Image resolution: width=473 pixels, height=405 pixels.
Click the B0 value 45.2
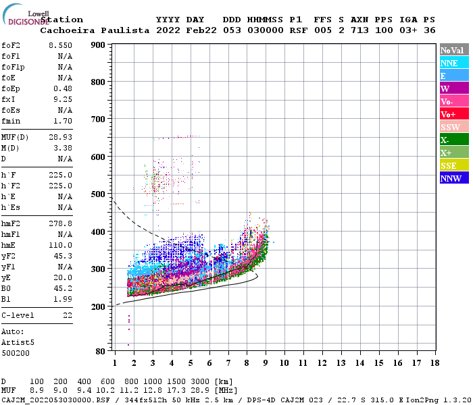(x=63, y=289)
